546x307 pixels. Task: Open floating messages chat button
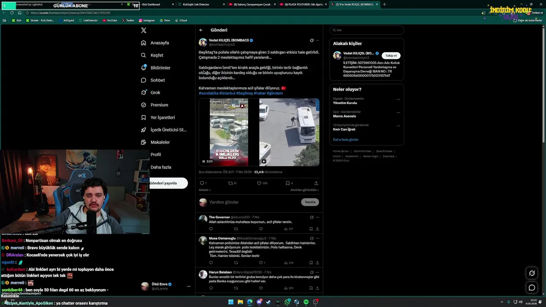532,288
